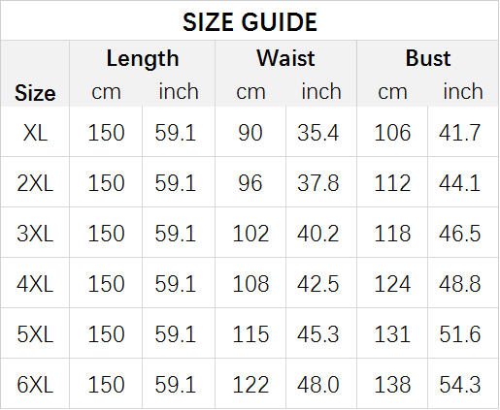Screen dimensions: 500x410
Task: Select the Waist column header
Action: point(285,58)
